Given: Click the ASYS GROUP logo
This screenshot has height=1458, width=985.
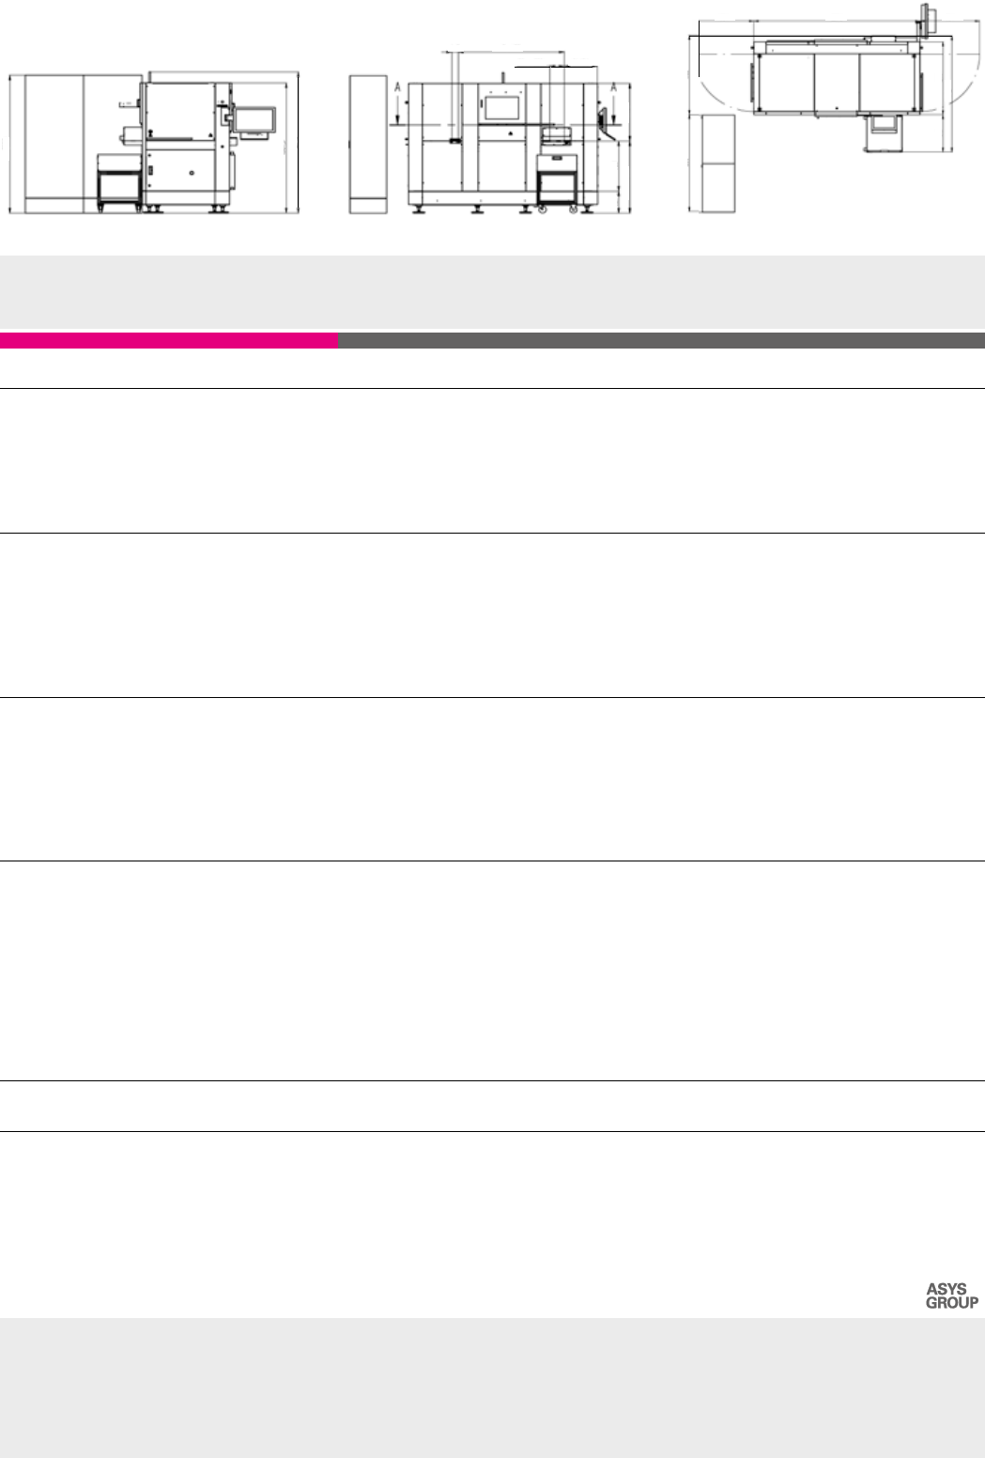Looking at the screenshot, I should coord(952,1295).
